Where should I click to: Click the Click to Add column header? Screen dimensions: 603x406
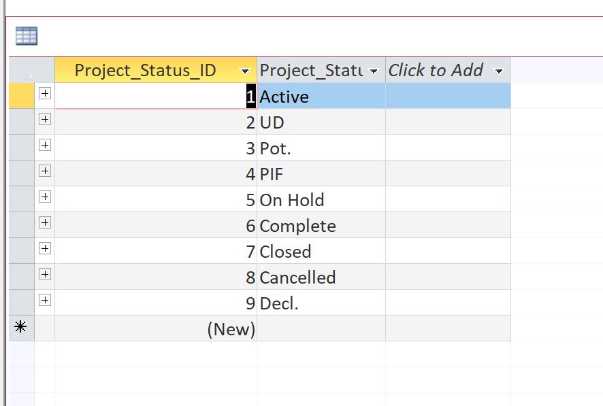tap(436, 71)
